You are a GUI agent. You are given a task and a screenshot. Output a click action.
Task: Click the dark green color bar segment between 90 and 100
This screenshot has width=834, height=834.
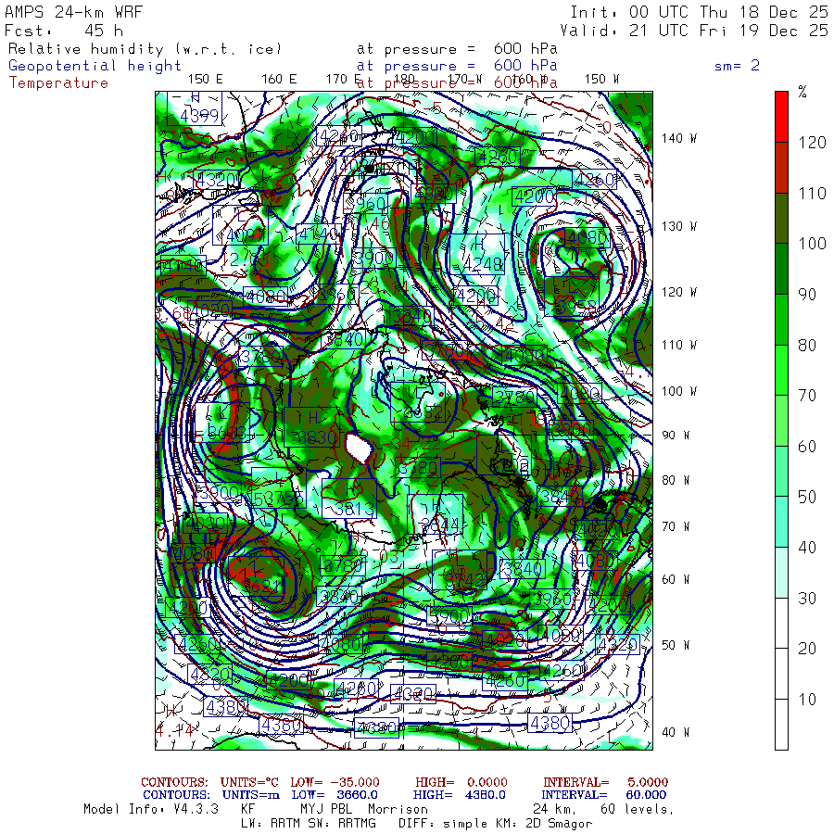pos(781,269)
